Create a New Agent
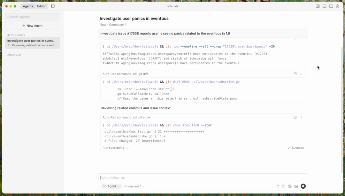This screenshot has height=196, width=345. 33,26
